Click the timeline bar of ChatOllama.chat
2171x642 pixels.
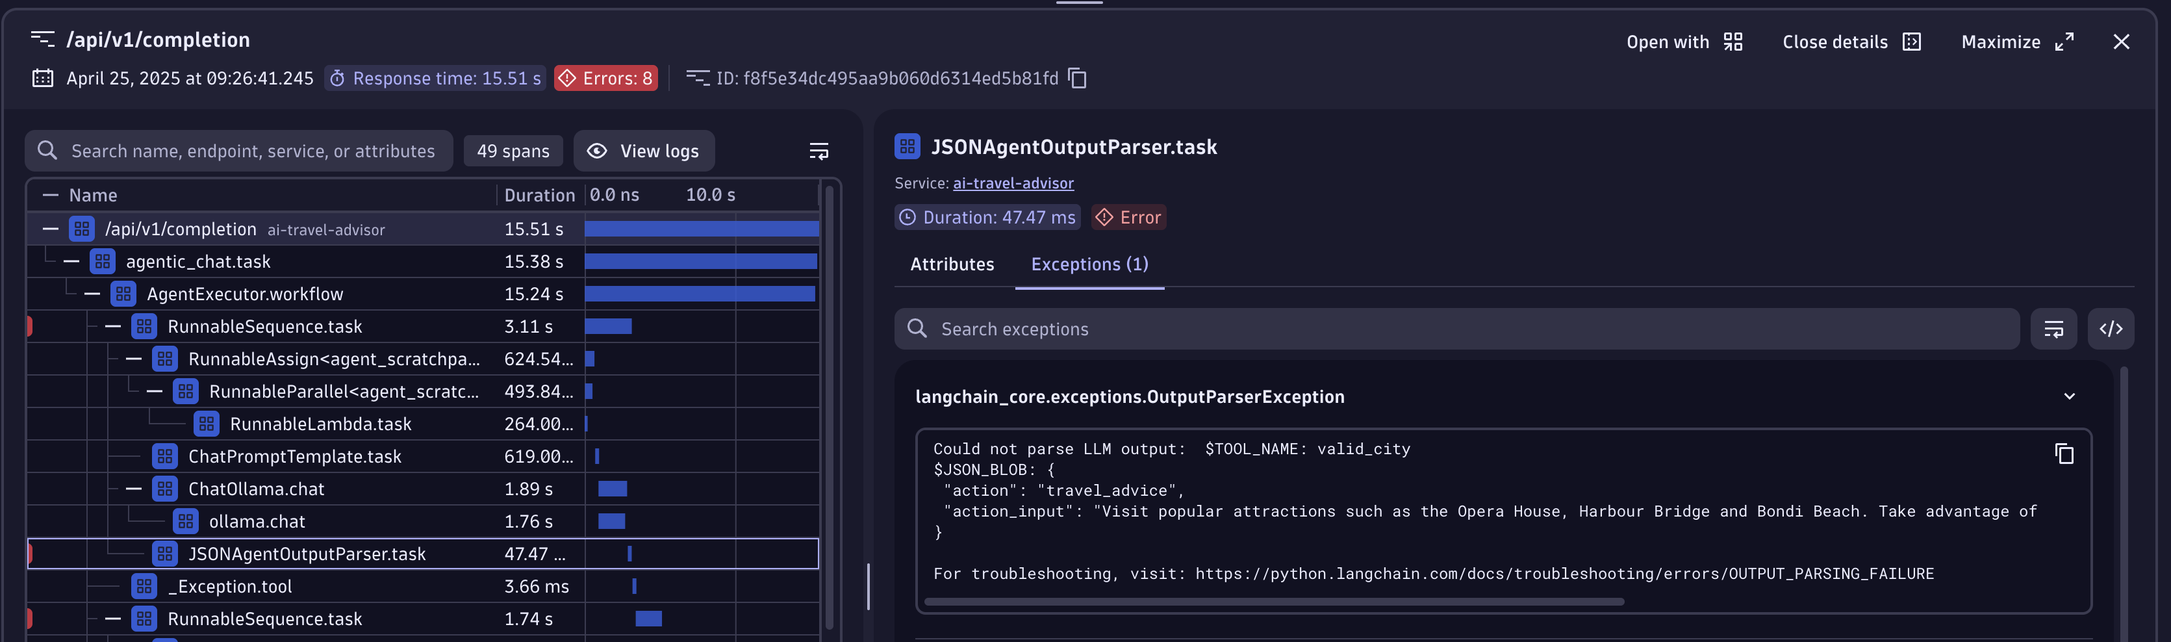(612, 489)
